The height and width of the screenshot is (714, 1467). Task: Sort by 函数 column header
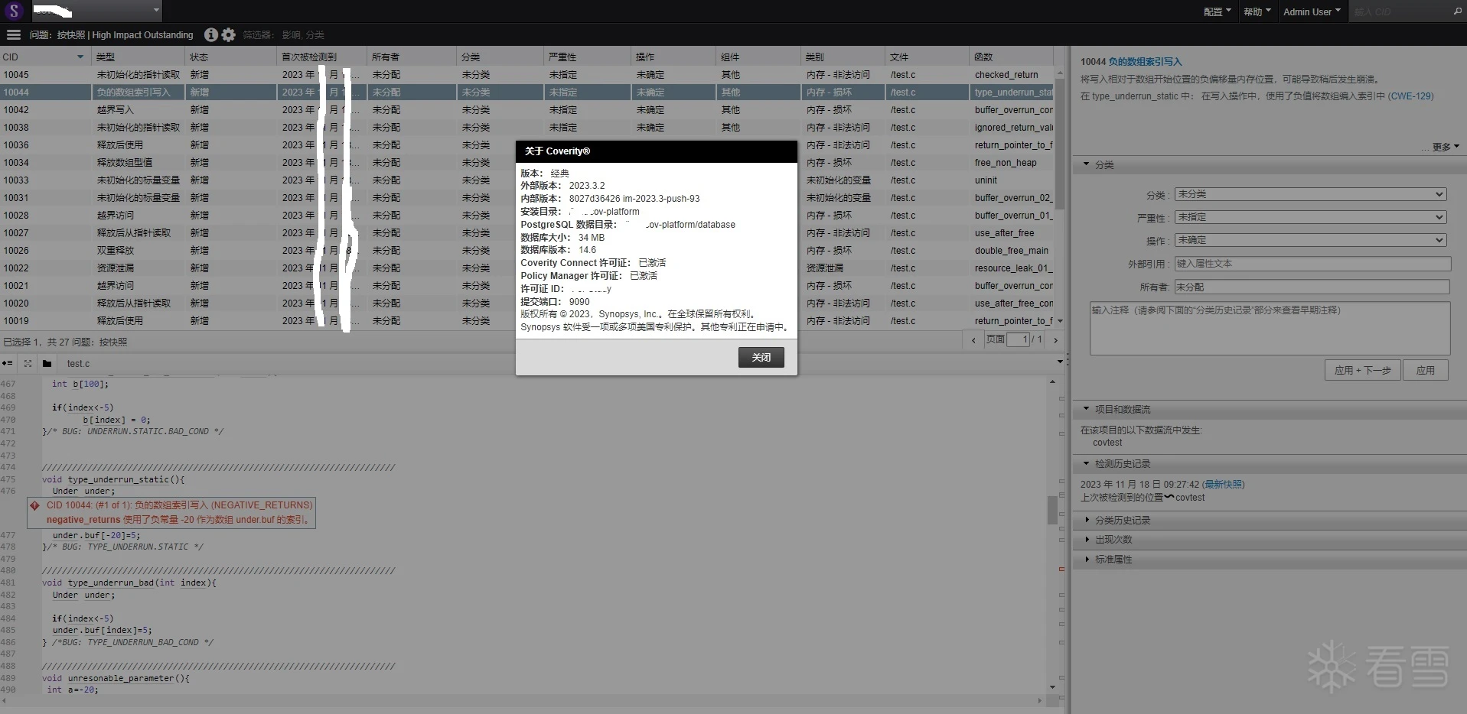[1012, 57]
